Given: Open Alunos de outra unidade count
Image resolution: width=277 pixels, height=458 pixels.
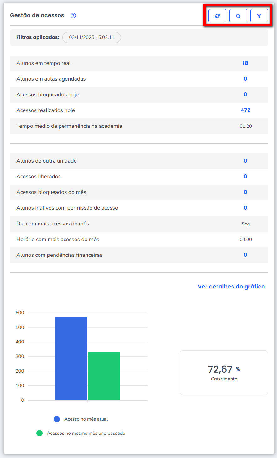Looking at the screenshot, I should [245, 161].
